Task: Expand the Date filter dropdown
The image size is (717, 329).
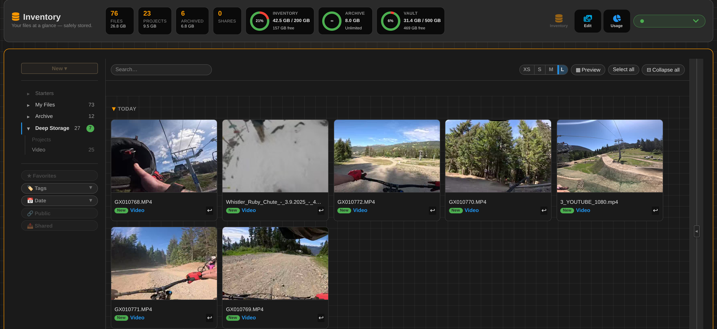Action: pyautogui.click(x=60, y=201)
